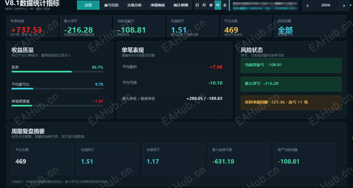Click the 2026 year display

(326, 5)
